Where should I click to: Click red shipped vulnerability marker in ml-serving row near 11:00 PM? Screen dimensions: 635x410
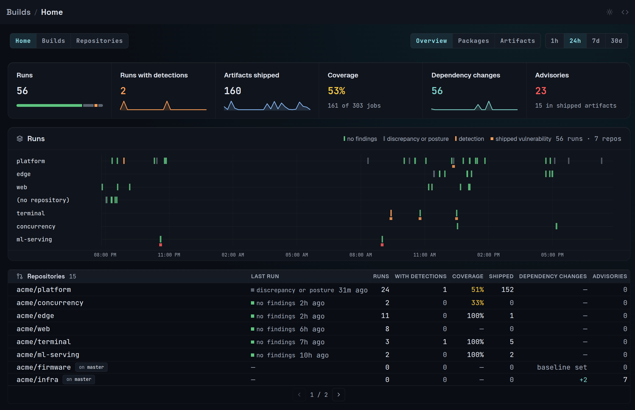161,245
